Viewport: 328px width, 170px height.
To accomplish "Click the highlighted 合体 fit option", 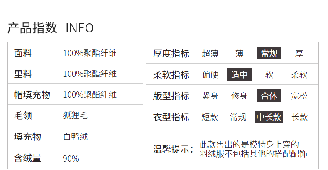I will 269,96.
